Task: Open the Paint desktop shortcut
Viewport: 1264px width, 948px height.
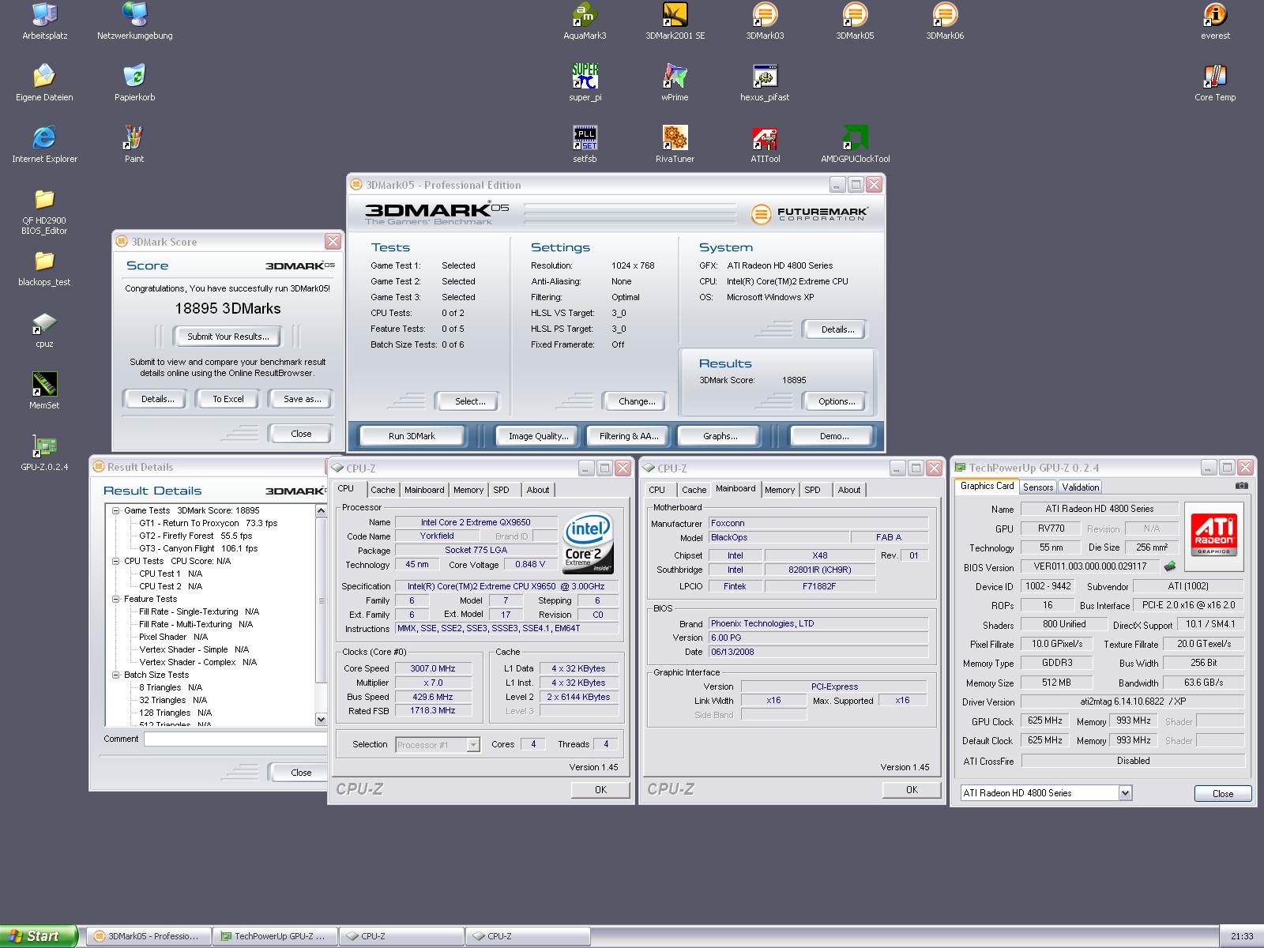Action: [x=134, y=145]
